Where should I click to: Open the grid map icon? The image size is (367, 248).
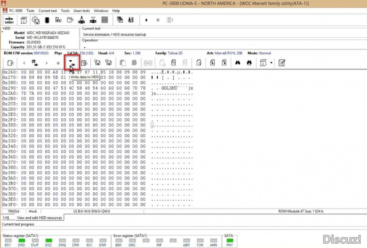click(105, 20)
